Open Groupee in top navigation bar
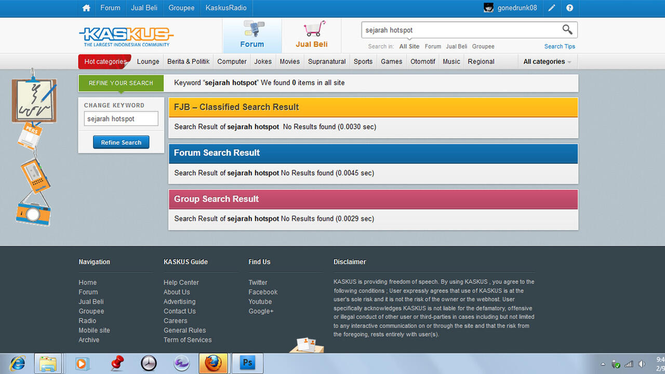 [x=181, y=8]
